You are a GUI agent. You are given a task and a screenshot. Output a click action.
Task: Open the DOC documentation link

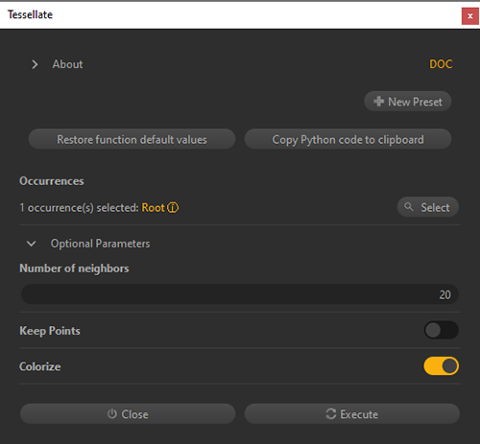pos(441,64)
